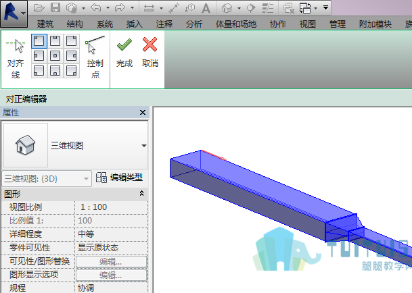
Task: Open the 三维视图: {3D} instance dropdown
Action: pyautogui.click(x=47, y=179)
